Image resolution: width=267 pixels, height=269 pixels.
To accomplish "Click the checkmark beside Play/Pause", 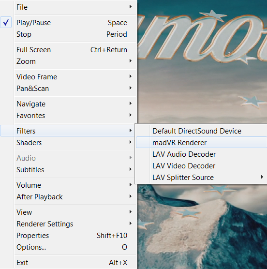I will (6, 22).
